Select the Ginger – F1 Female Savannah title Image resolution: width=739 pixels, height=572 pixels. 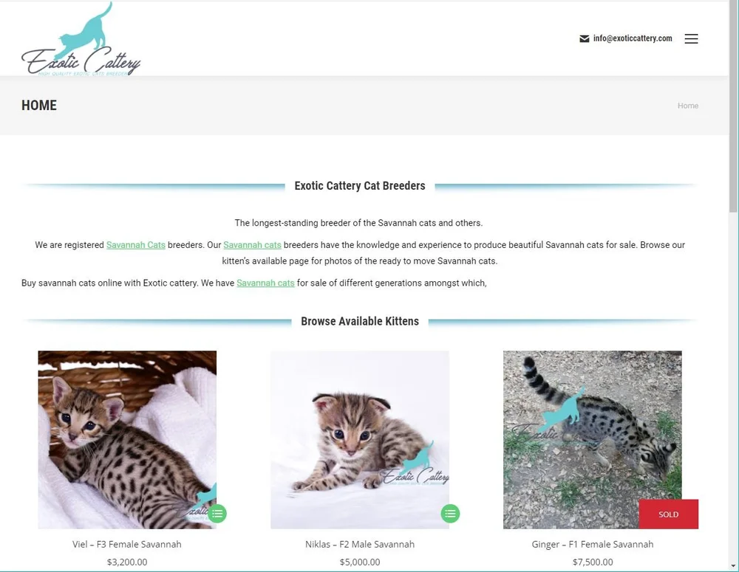593,544
